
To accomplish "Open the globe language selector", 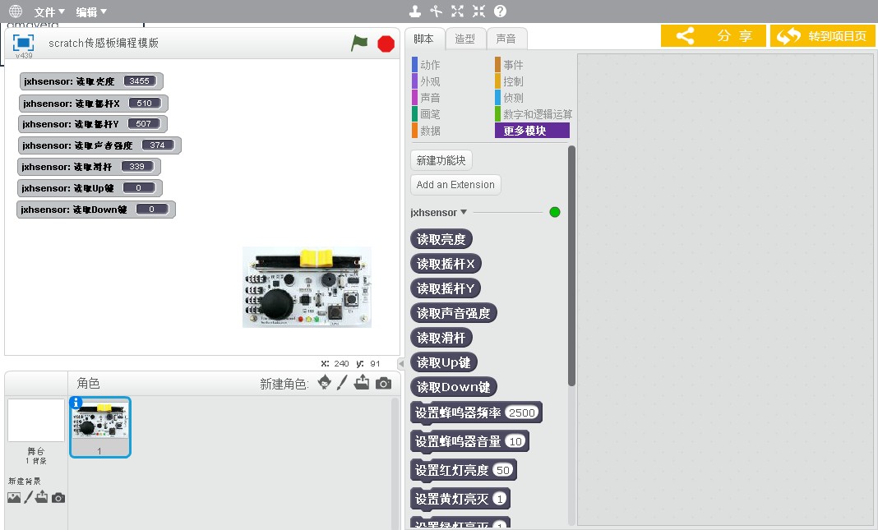I will pyautogui.click(x=16, y=12).
